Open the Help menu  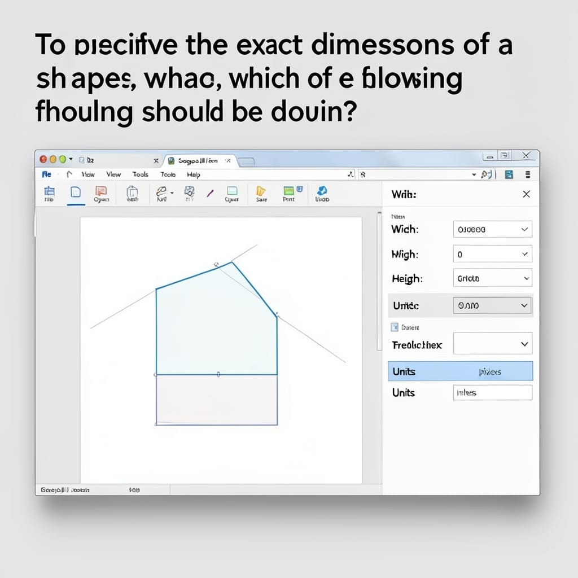tap(194, 175)
